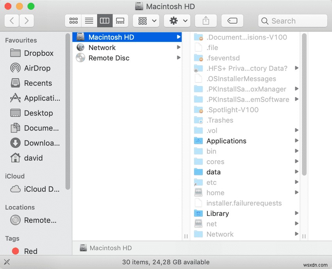Expand the Applications folder arrow

pyautogui.click(x=296, y=141)
